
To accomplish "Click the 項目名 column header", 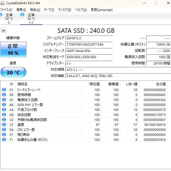I will click(x=49, y=84).
